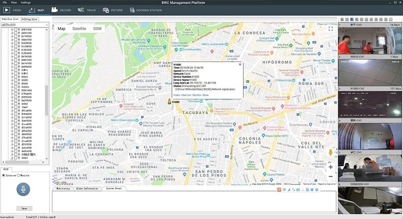This screenshot has width=403, height=219.
Task: Expand the tree node for 90005
Action: point(12,80)
